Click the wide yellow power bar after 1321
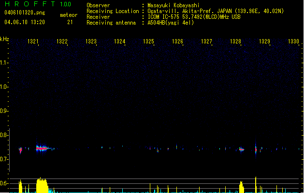Viewport: 304px width, 193px height. point(42,185)
